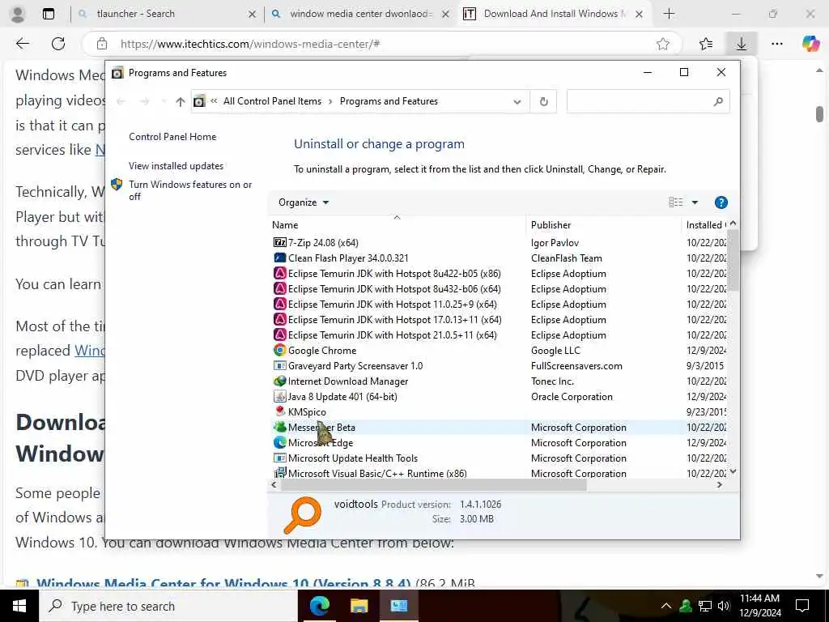Click the vertical scrollbar thumb in program list
This screenshot has height=622, width=829.
[x=733, y=260]
